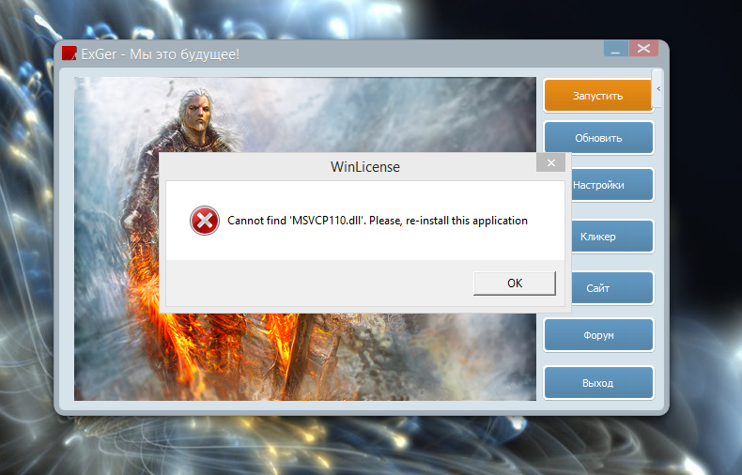Viewport: 742px width, 475px height.
Task: Click the ExGer - Мы это будущее! title
Action: (160, 54)
